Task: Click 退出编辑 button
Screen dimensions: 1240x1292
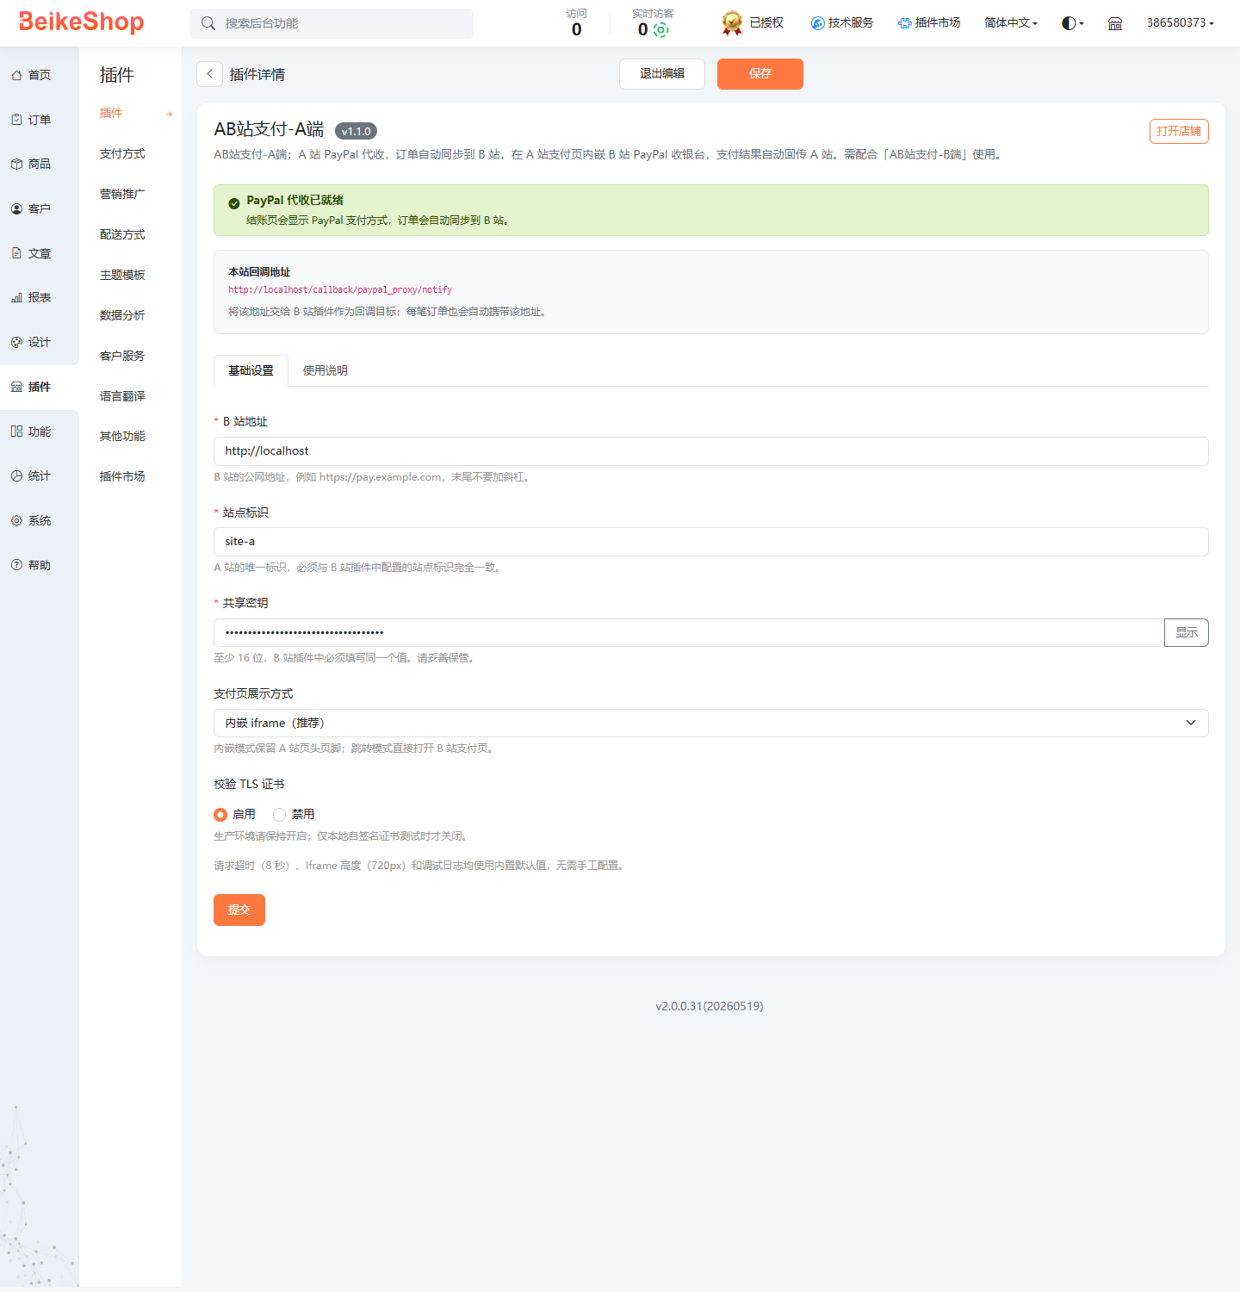Action: [x=662, y=74]
